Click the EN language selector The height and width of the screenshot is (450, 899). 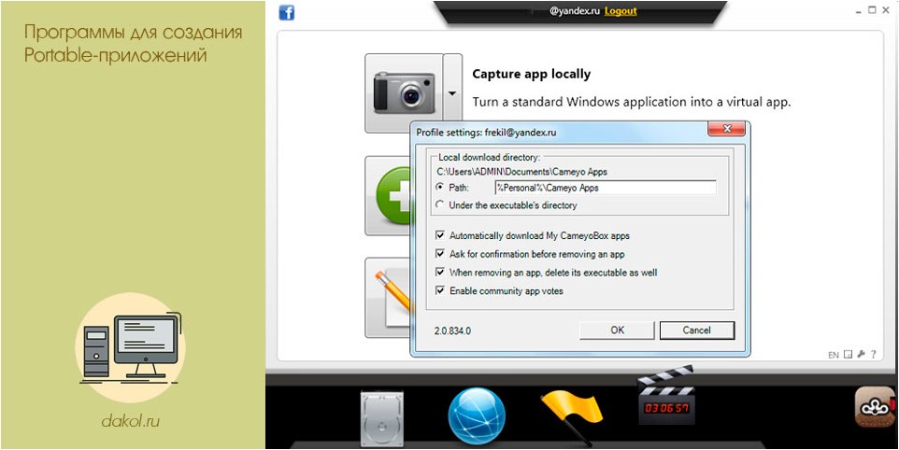[x=833, y=355]
